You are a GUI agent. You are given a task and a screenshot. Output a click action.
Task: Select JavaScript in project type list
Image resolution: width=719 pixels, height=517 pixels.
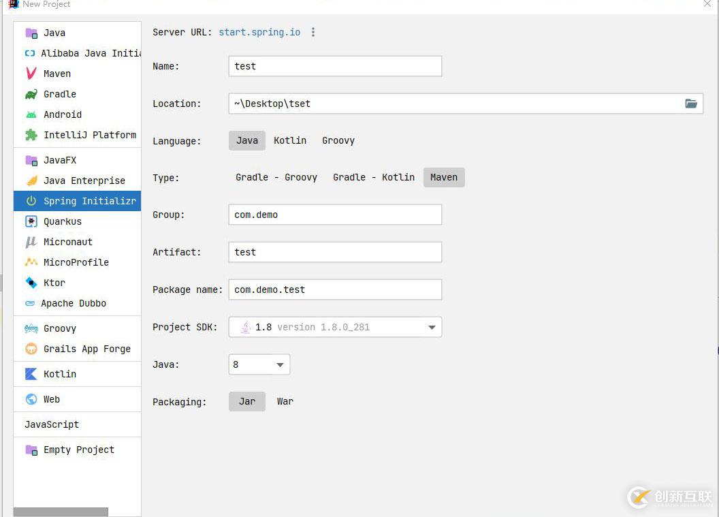[x=52, y=425]
